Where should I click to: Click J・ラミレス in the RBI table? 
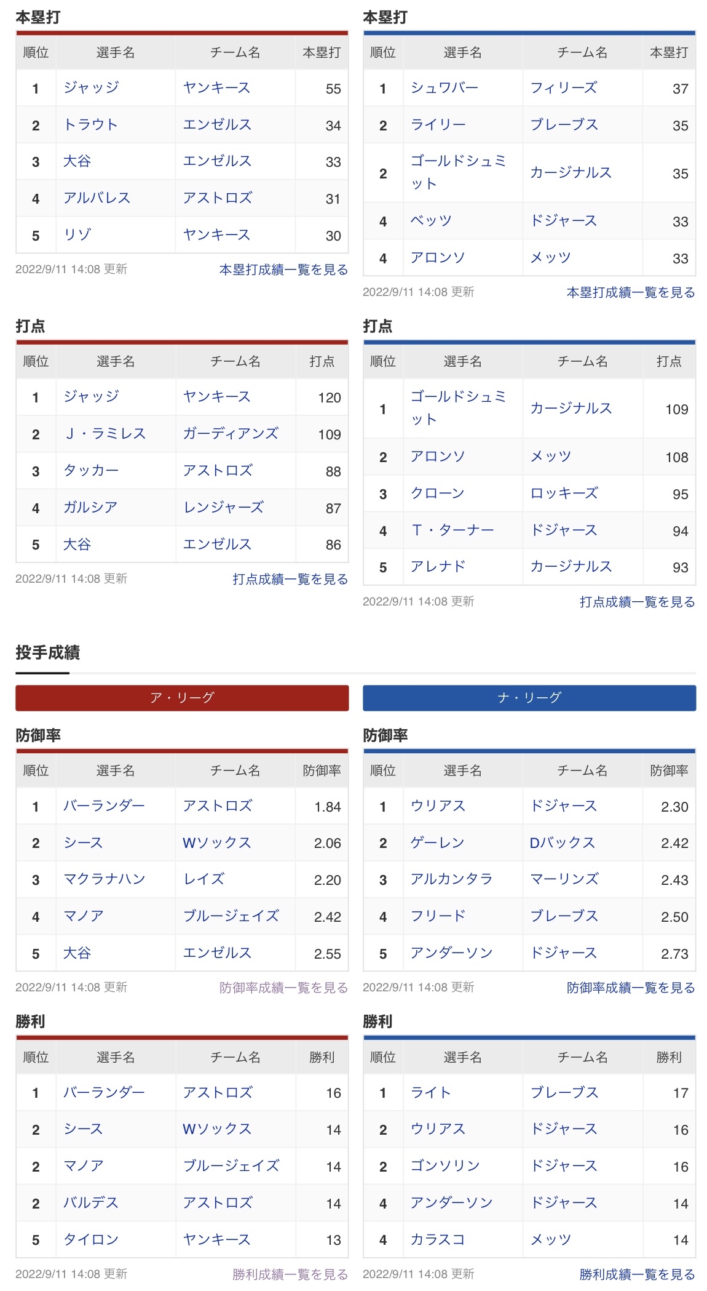[x=105, y=434]
